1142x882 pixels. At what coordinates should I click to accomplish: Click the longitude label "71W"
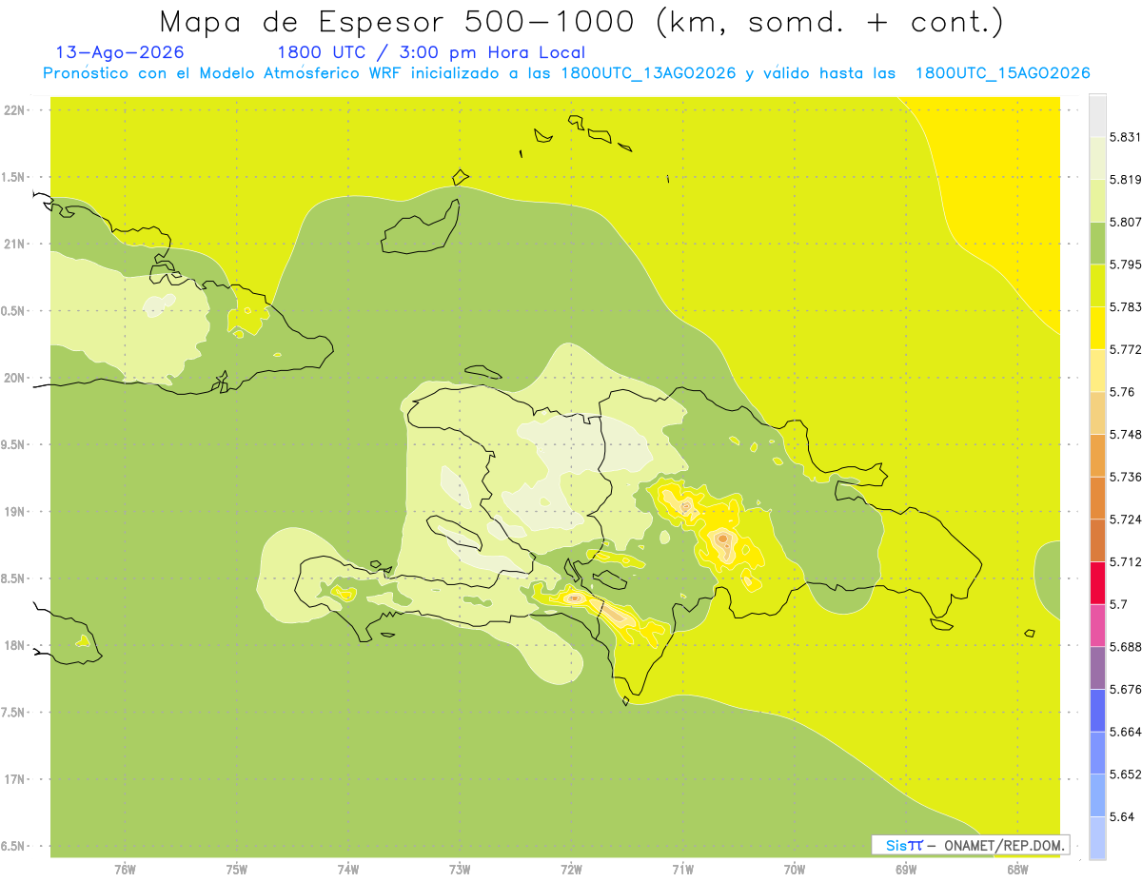pos(682,870)
